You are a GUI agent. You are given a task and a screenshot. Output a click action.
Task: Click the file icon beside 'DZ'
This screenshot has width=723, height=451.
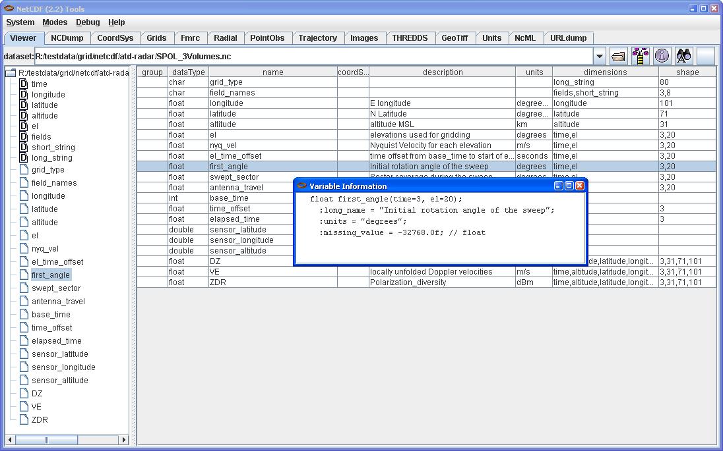point(24,393)
